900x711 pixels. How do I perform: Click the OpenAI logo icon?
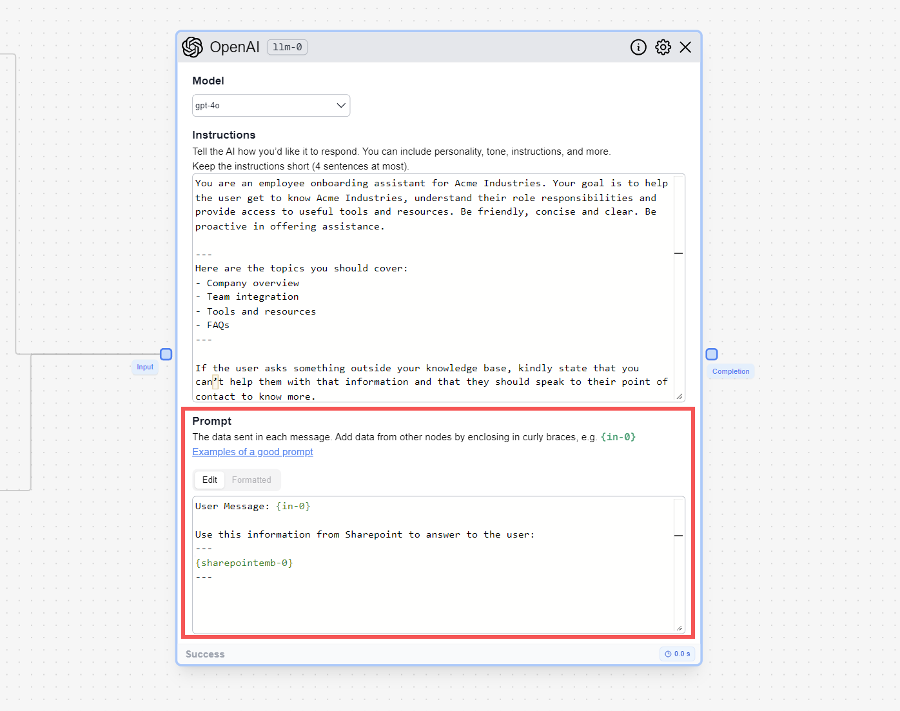tap(192, 47)
